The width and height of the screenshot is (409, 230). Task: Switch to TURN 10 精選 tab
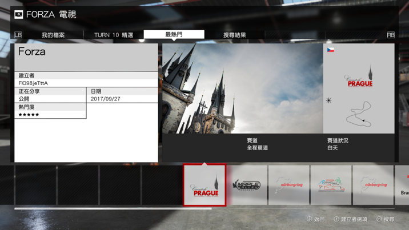[x=114, y=35]
